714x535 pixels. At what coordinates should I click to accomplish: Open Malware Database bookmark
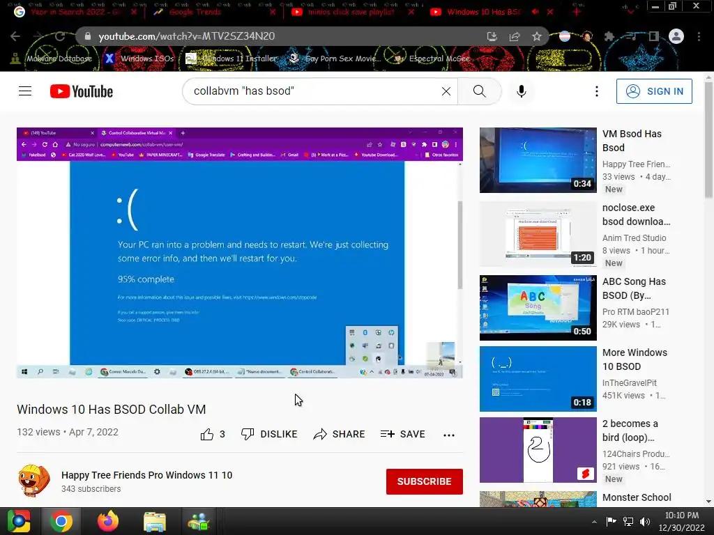(x=52, y=59)
